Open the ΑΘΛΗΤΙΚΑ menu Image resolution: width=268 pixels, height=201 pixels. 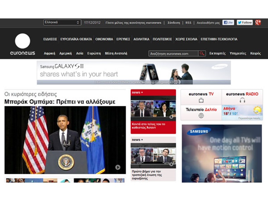click(x=141, y=39)
